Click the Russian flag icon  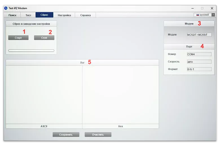pyautogui.click(x=198, y=15)
